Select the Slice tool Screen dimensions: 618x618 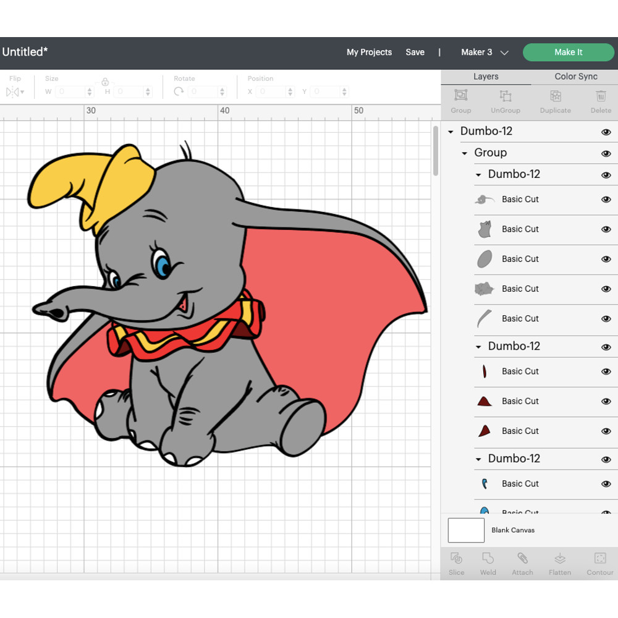[456, 564]
